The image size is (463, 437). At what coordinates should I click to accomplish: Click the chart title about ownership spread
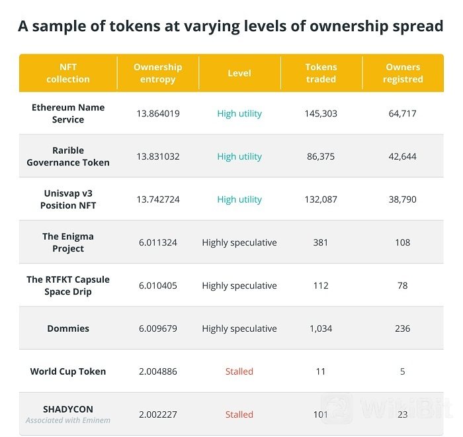[x=231, y=26]
